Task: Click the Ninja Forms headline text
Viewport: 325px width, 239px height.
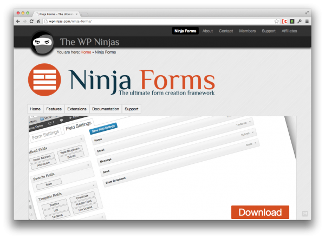Action: (141, 79)
